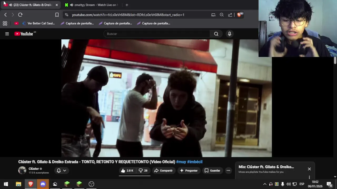337x189 pixels.
Task: Open the #muy hashtag link
Action: 181,162
